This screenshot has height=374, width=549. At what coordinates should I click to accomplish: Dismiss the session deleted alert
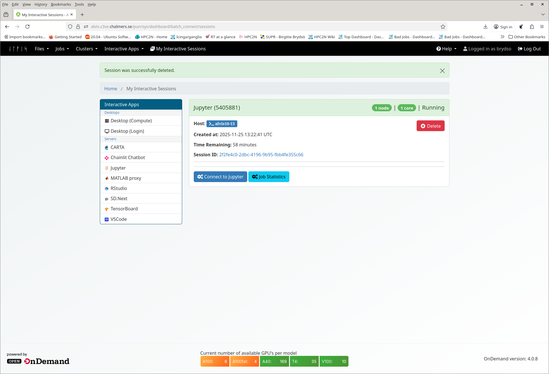click(442, 71)
